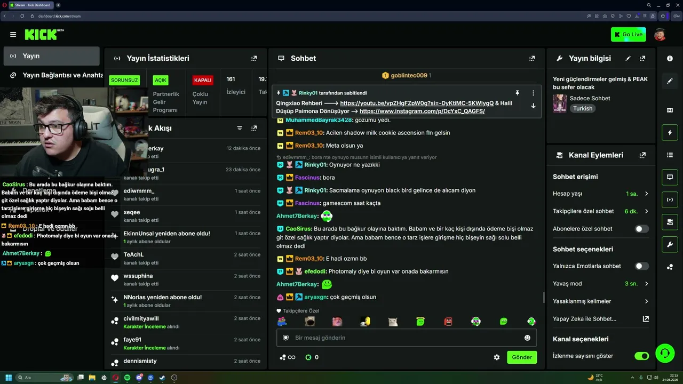Expand Hesap yaşı setting
This screenshot has width=683, height=384.
click(x=601, y=194)
